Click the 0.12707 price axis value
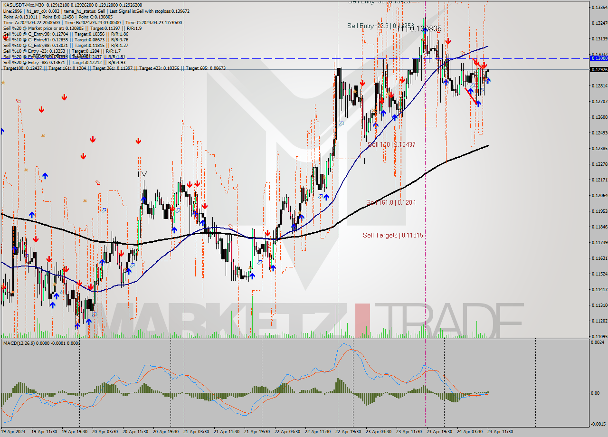 (x=599, y=101)
